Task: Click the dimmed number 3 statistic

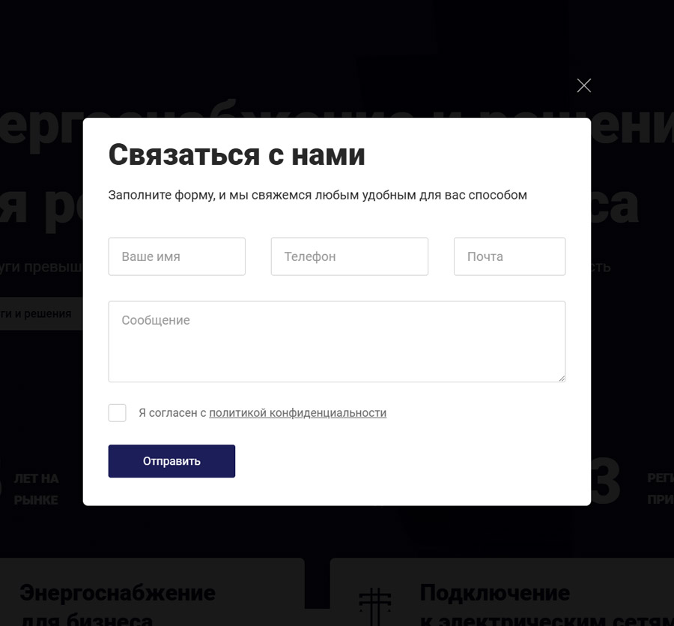Action: coord(606,481)
